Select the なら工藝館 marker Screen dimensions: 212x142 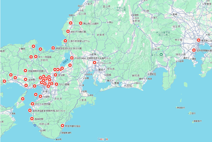point(56,84)
